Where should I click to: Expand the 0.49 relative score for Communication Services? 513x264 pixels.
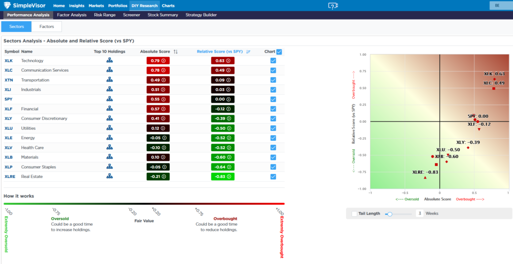point(223,70)
